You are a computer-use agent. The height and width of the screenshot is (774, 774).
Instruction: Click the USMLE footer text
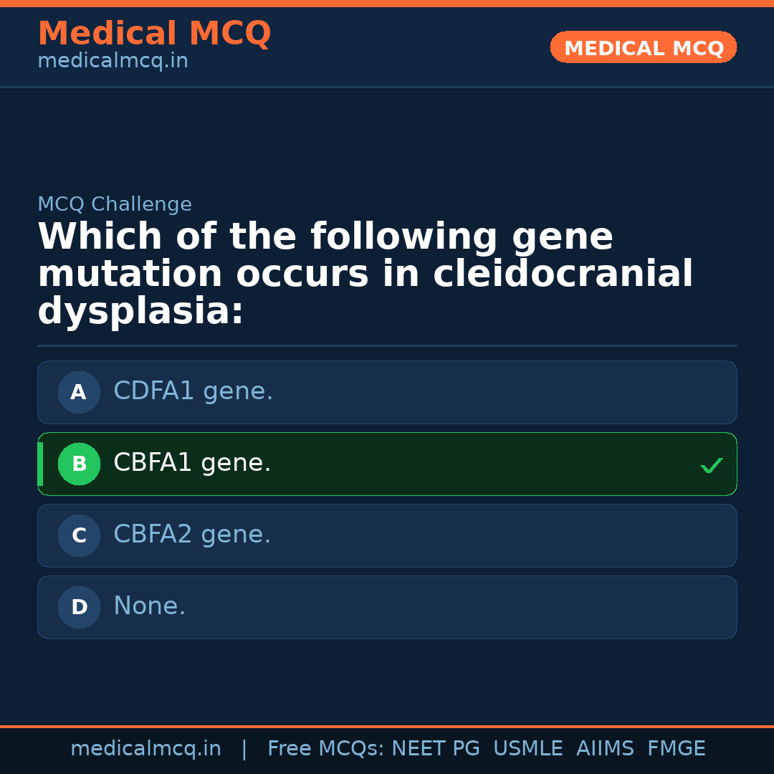pos(527,749)
